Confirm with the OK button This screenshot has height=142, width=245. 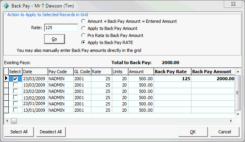tap(193, 132)
